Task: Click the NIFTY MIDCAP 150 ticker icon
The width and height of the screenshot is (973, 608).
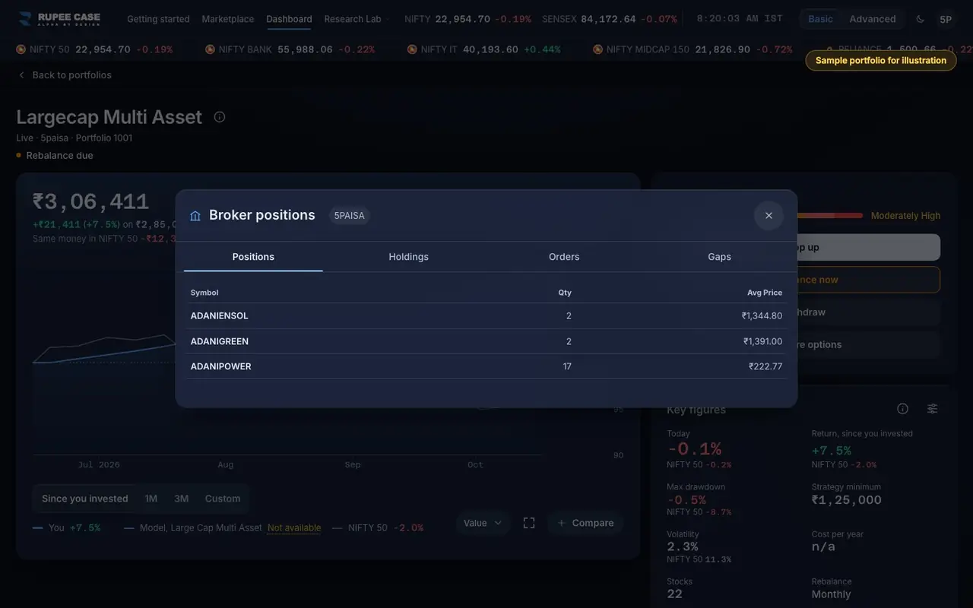Action: 598,49
